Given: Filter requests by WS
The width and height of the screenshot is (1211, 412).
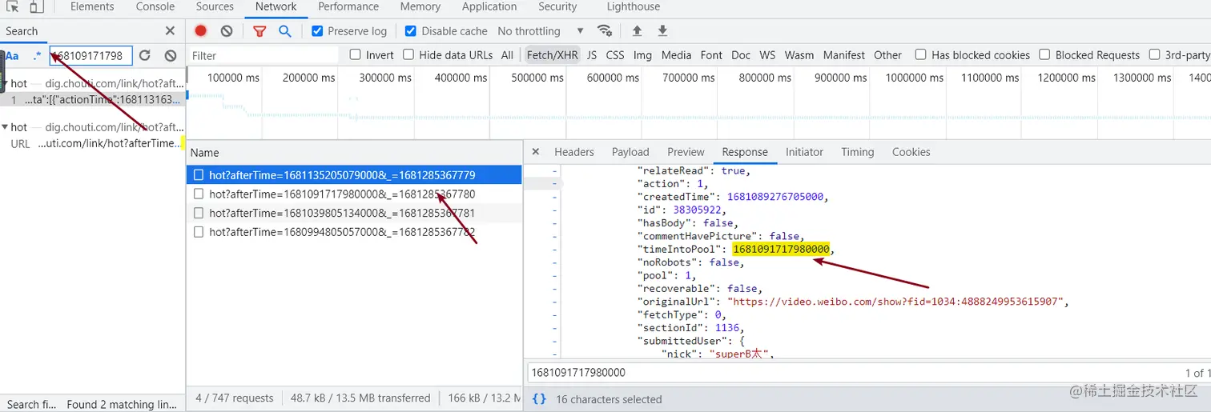Looking at the screenshot, I should coord(767,55).
